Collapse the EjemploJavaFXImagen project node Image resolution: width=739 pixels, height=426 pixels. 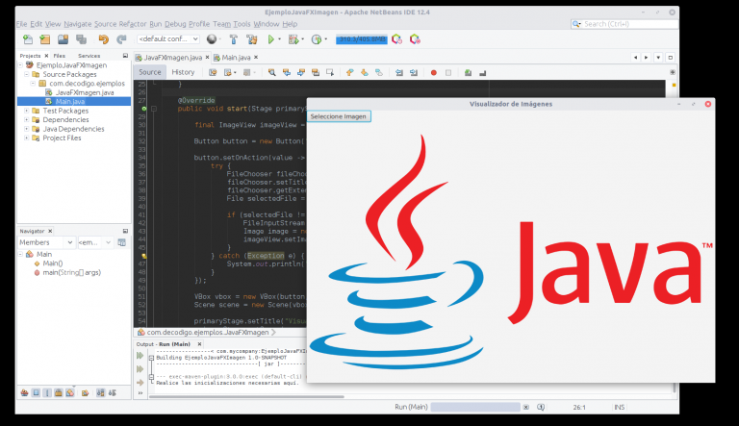pos(21,65)
